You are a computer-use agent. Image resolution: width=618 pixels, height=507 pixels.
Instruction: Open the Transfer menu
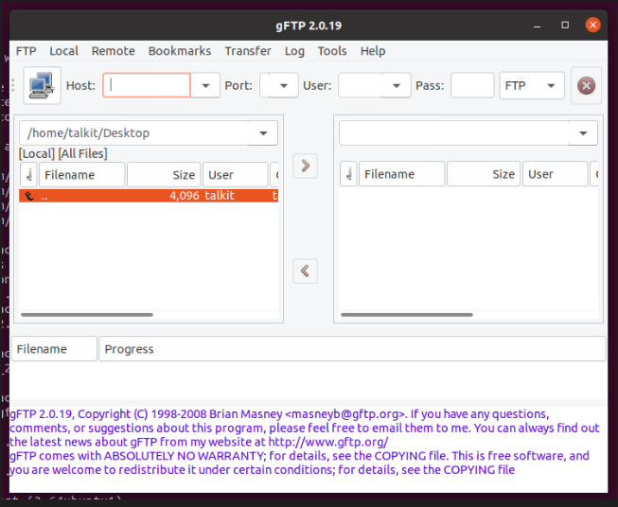[x=248, y=51]
